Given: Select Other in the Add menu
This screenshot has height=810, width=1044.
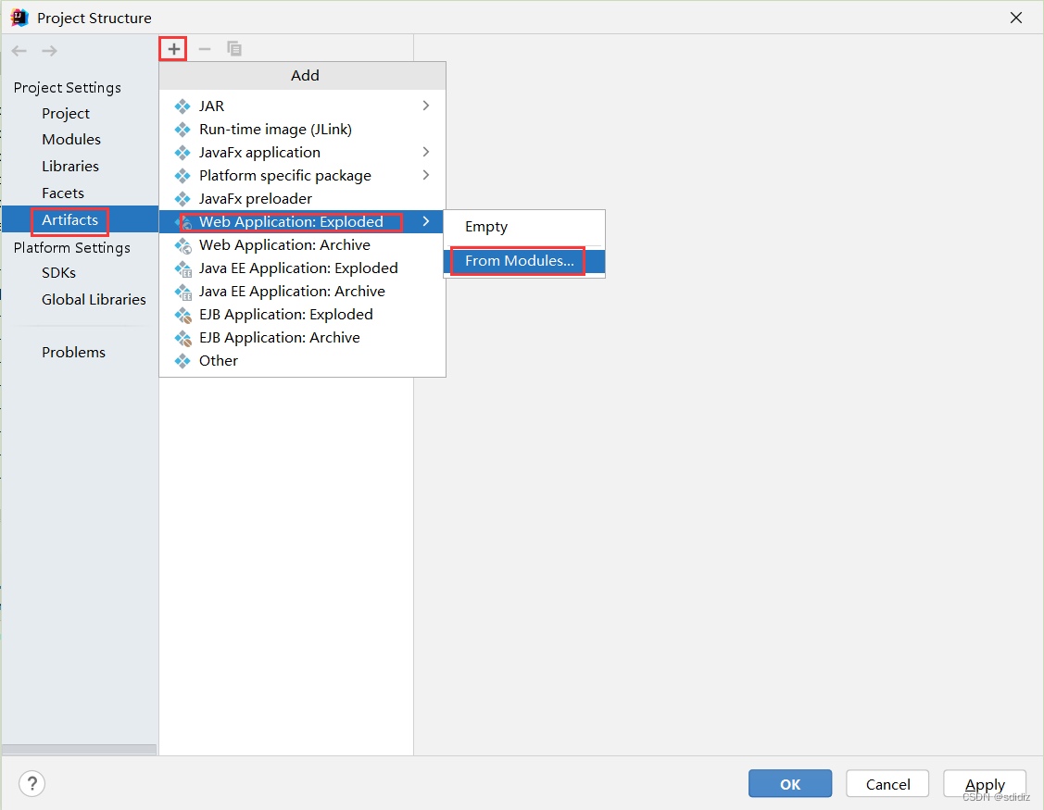Looking at the screenshot, I should pos(302,361).
